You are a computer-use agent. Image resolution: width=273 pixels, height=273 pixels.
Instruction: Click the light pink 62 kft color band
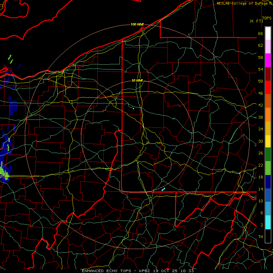(268, 46)
